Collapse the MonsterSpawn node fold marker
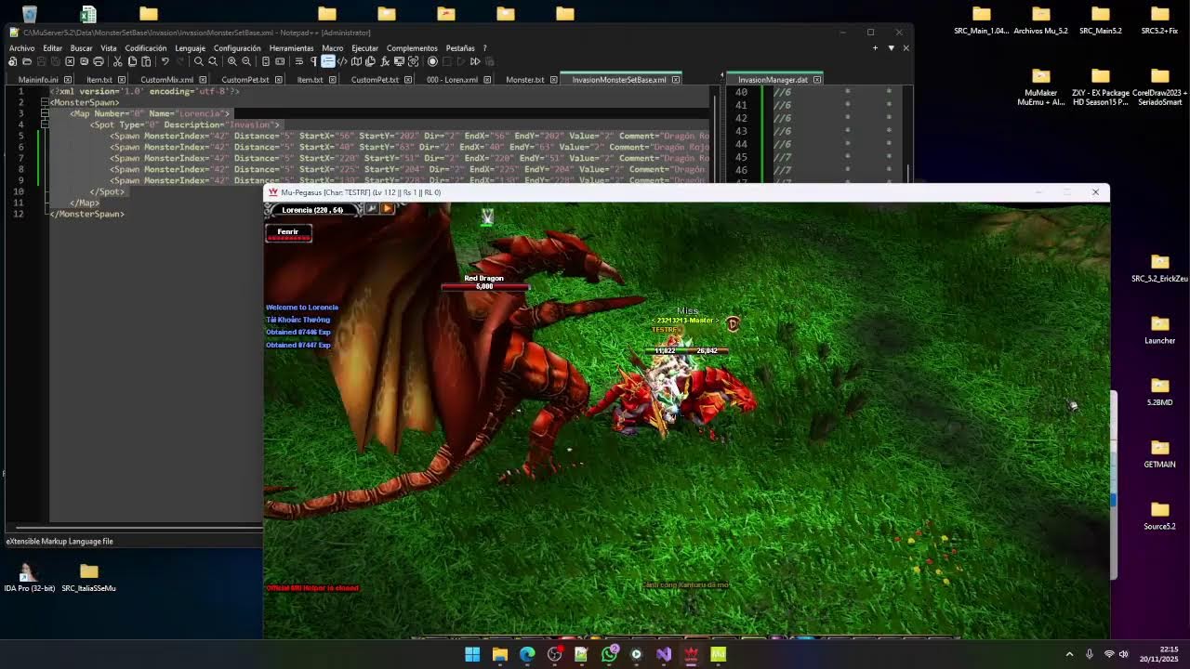 (x=44, y=102)
